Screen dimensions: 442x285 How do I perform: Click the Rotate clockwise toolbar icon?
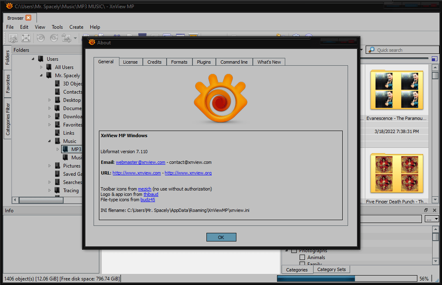click(54, 38)
